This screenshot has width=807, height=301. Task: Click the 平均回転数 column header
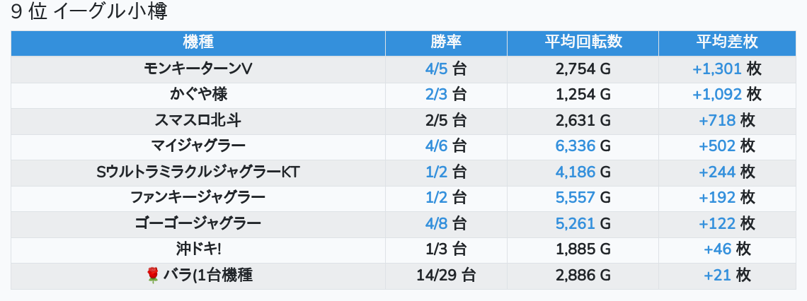583,42
